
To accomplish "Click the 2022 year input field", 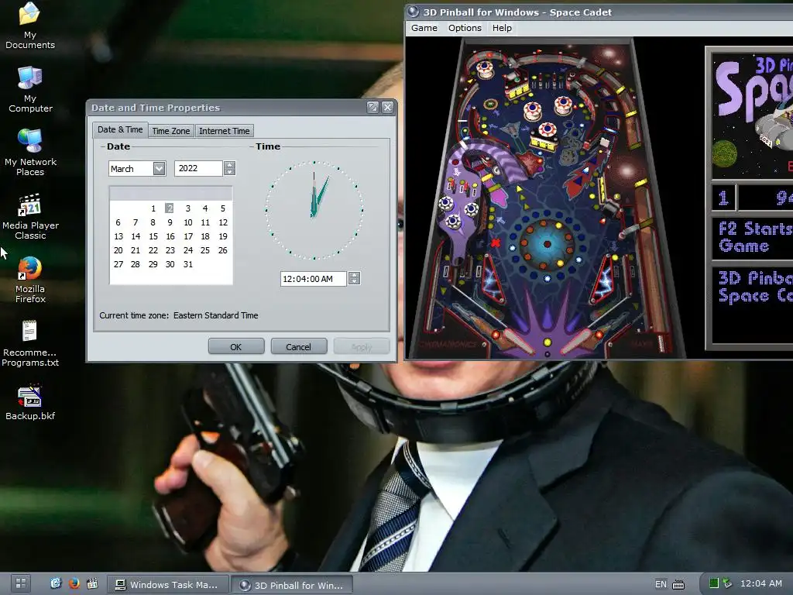I will pyautogui.click(x=198, y=168).
